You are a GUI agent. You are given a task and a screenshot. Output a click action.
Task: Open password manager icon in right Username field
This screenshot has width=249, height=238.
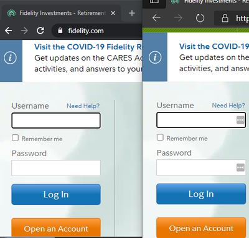[240, 120]
